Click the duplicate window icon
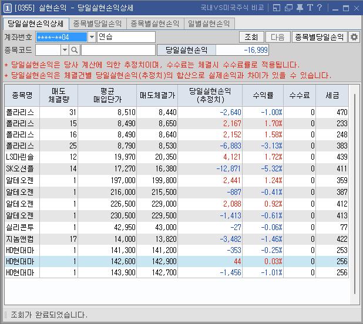The height and width of the screenshot is (324, 363). 288,8
